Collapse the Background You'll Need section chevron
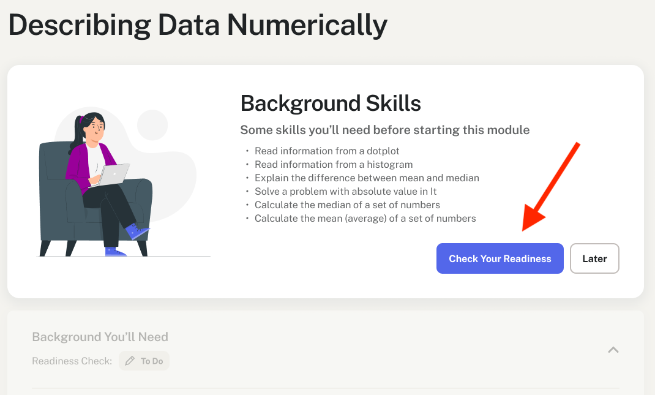Image resolution: width=655 pixels, height=395 pixels. pyautogui.click(x=613, y=350)
